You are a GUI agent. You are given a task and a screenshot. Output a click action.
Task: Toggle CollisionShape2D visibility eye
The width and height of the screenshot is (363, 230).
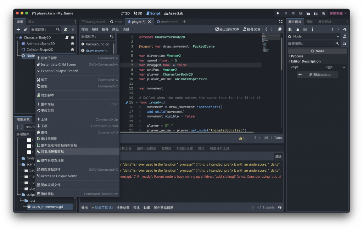[72, 49]
